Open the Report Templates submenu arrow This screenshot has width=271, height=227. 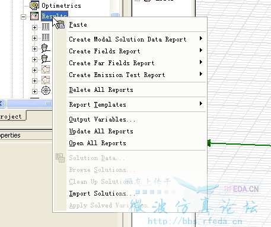click(x=201, y=104)
